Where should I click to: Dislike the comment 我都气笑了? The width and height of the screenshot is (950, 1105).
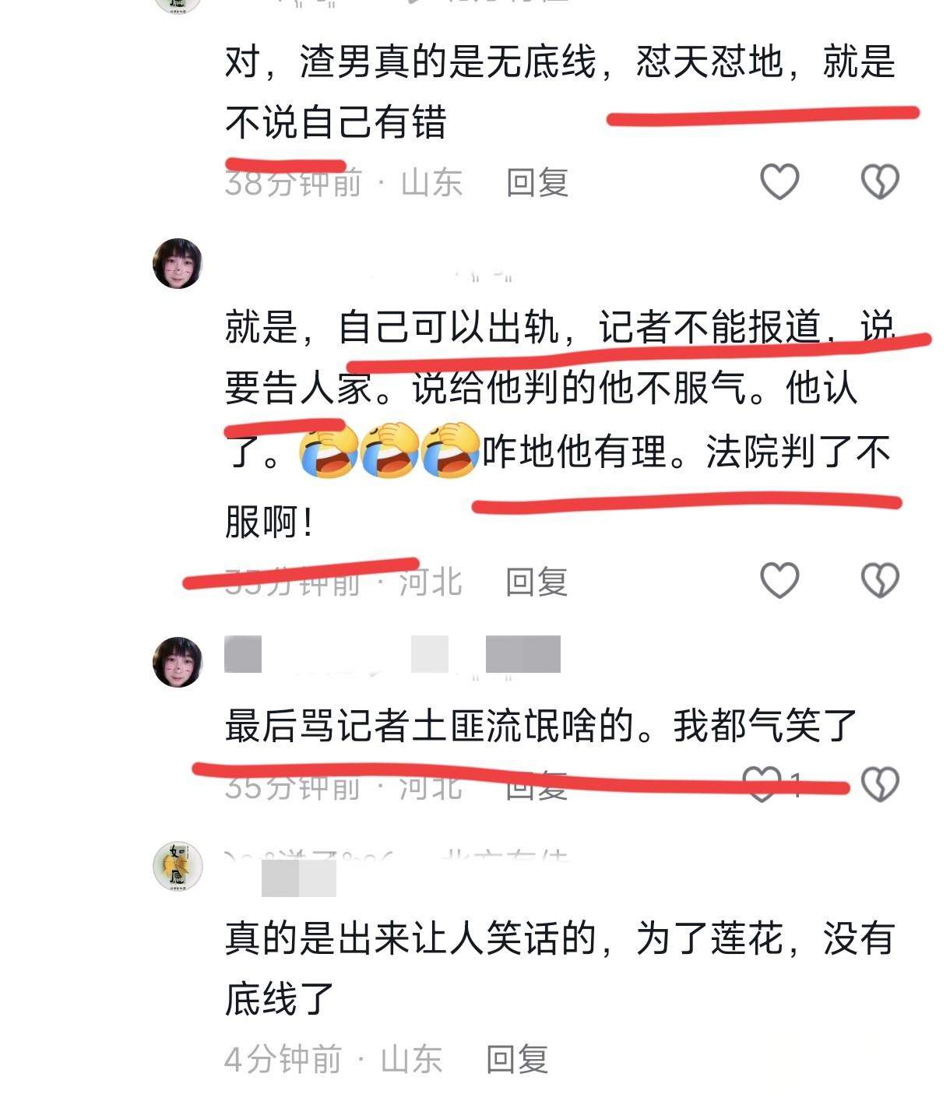[x=880, y=783]
